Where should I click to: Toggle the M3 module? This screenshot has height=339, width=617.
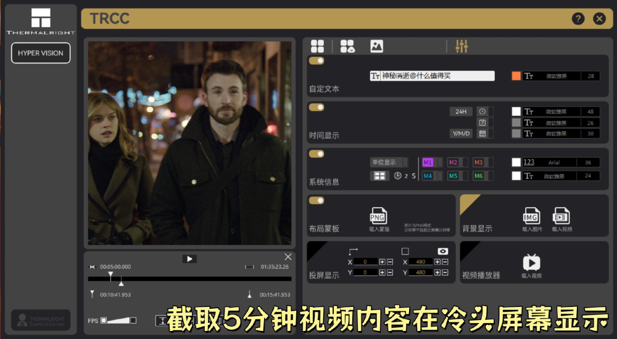pos(483,162)
